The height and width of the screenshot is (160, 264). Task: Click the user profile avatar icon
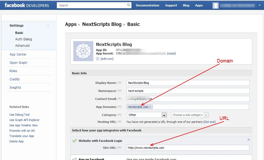click(215, 5)
